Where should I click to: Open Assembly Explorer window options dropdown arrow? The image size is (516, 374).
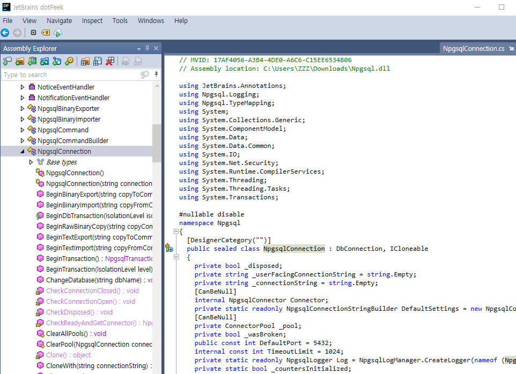tap(139, 49)
